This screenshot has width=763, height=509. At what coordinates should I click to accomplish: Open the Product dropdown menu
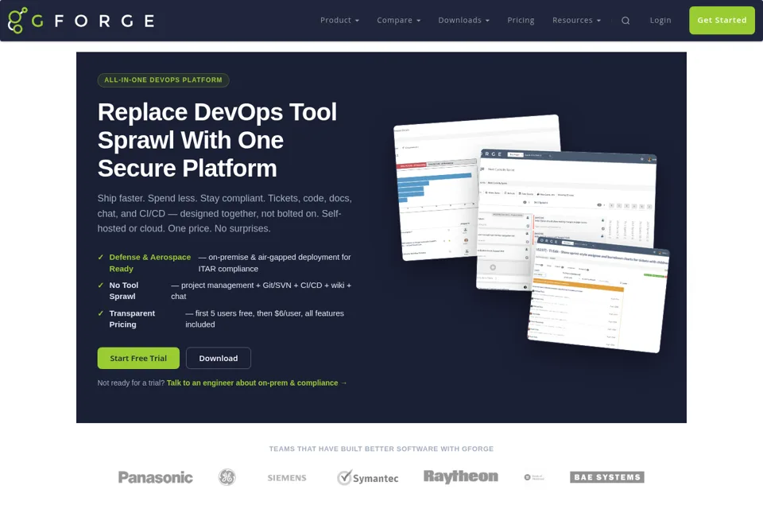click(x=339, y=20)
